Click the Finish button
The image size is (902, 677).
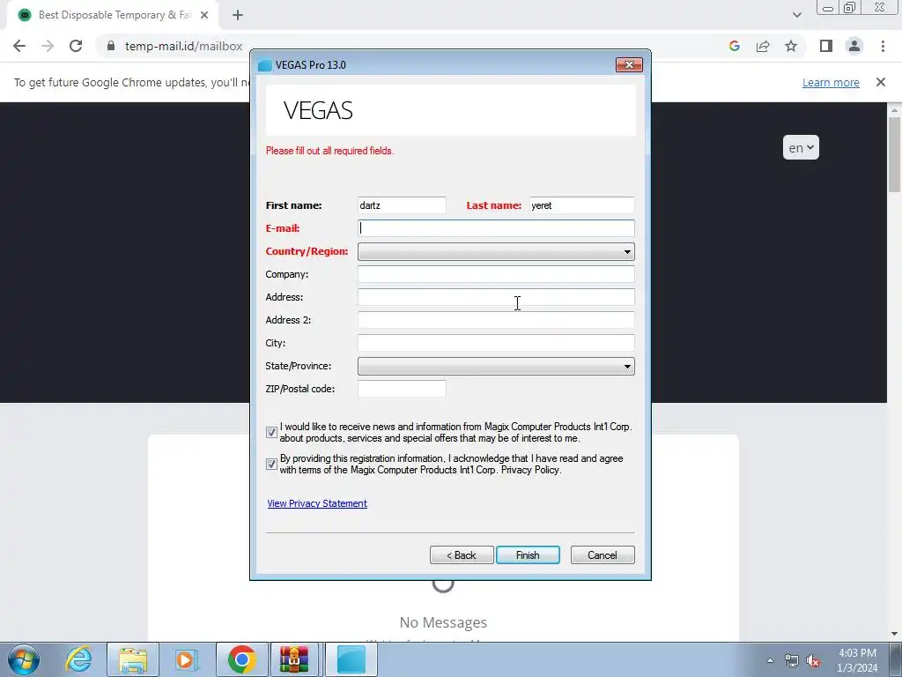pos(528,555)
